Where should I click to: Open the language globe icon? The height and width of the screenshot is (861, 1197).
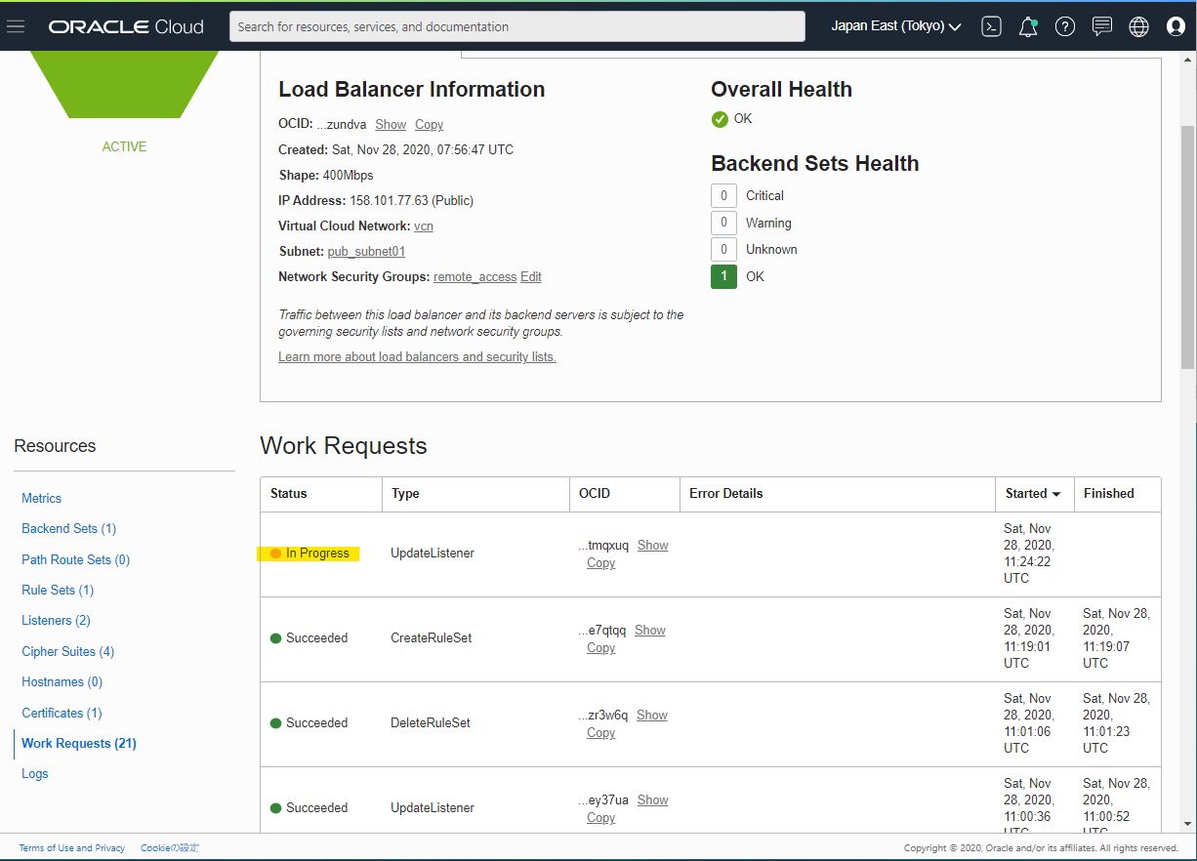click(x=1138, y=26)
